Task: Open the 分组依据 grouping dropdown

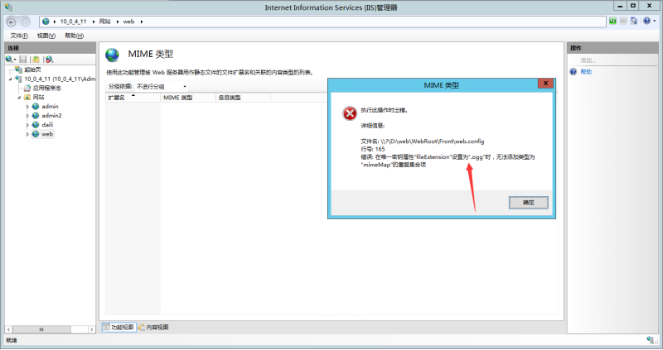Action: (x=161, y=87)
